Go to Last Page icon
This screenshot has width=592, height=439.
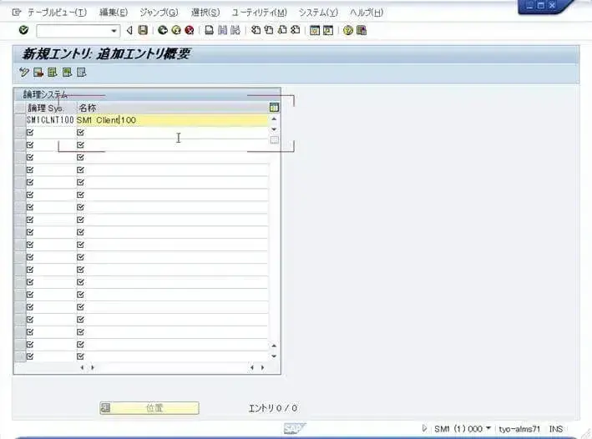[296, 30]
